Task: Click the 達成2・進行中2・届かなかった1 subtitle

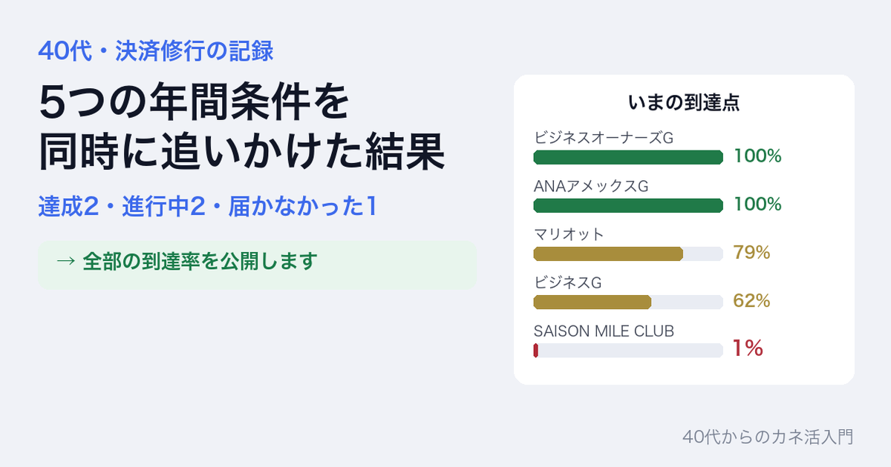Action: pos(207,207)
